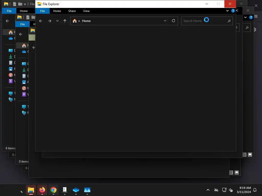The width and height of the screenshot is (262, 196).
Task: Select This PC in second stacked window's sidebar
Action: [x=24, y=107]
